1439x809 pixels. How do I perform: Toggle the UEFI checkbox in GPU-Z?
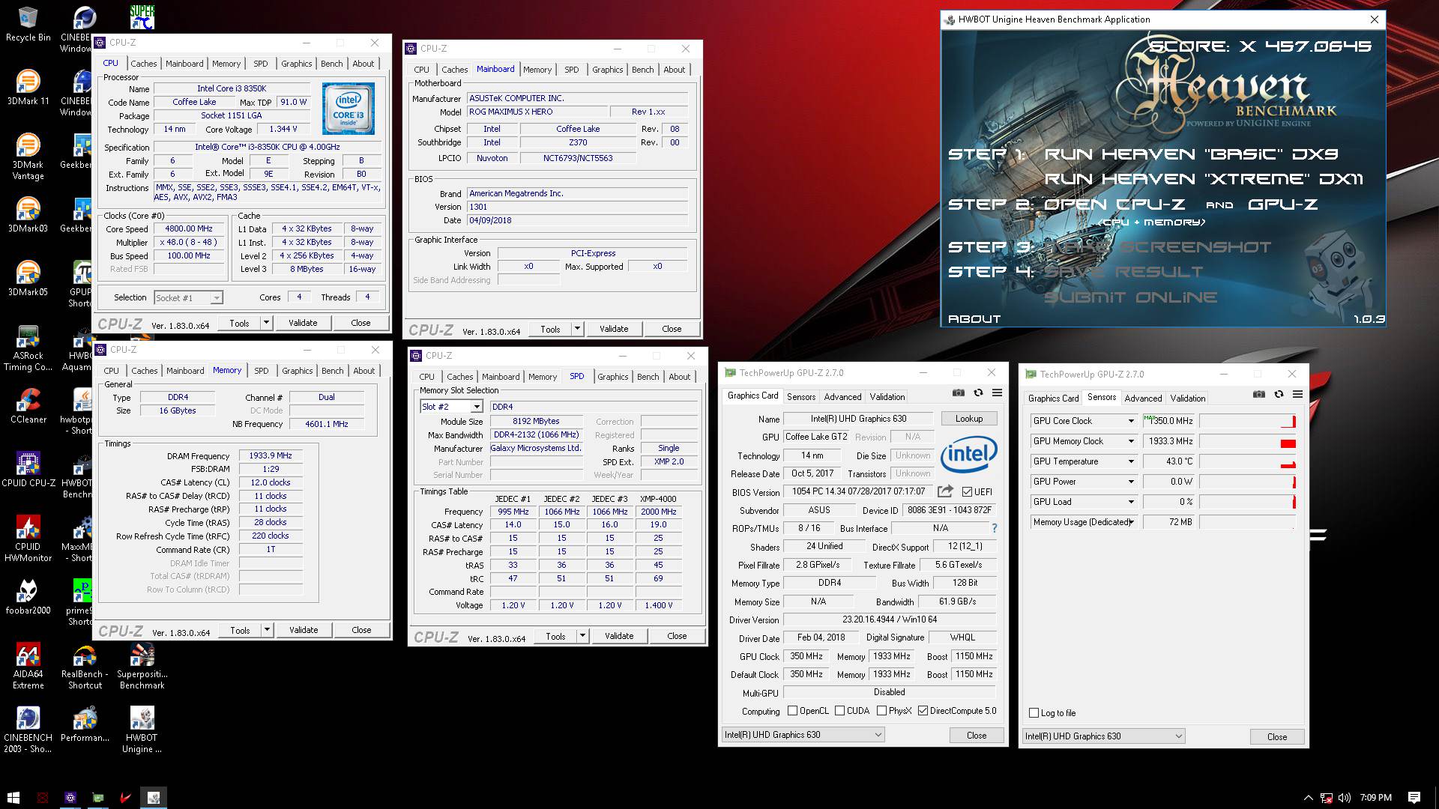tap(968, 492)
